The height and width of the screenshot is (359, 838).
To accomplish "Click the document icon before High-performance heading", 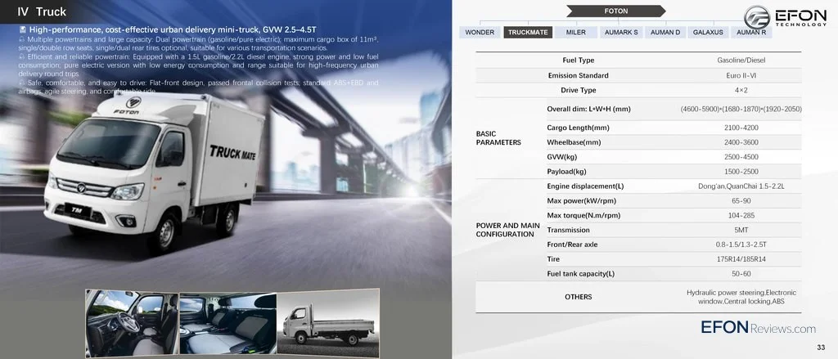I will point(22,29).
